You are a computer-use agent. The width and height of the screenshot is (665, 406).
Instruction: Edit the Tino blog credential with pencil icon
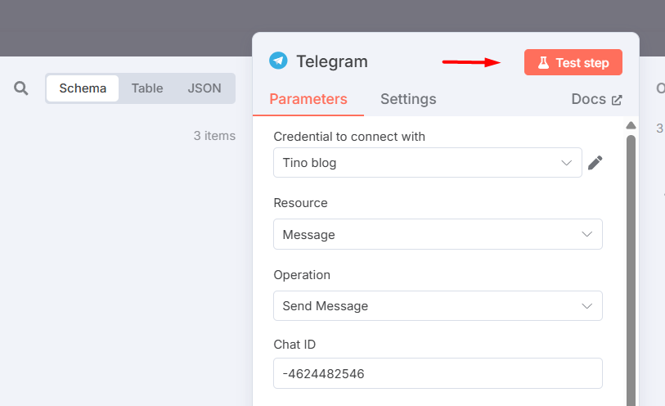[595, 163]
